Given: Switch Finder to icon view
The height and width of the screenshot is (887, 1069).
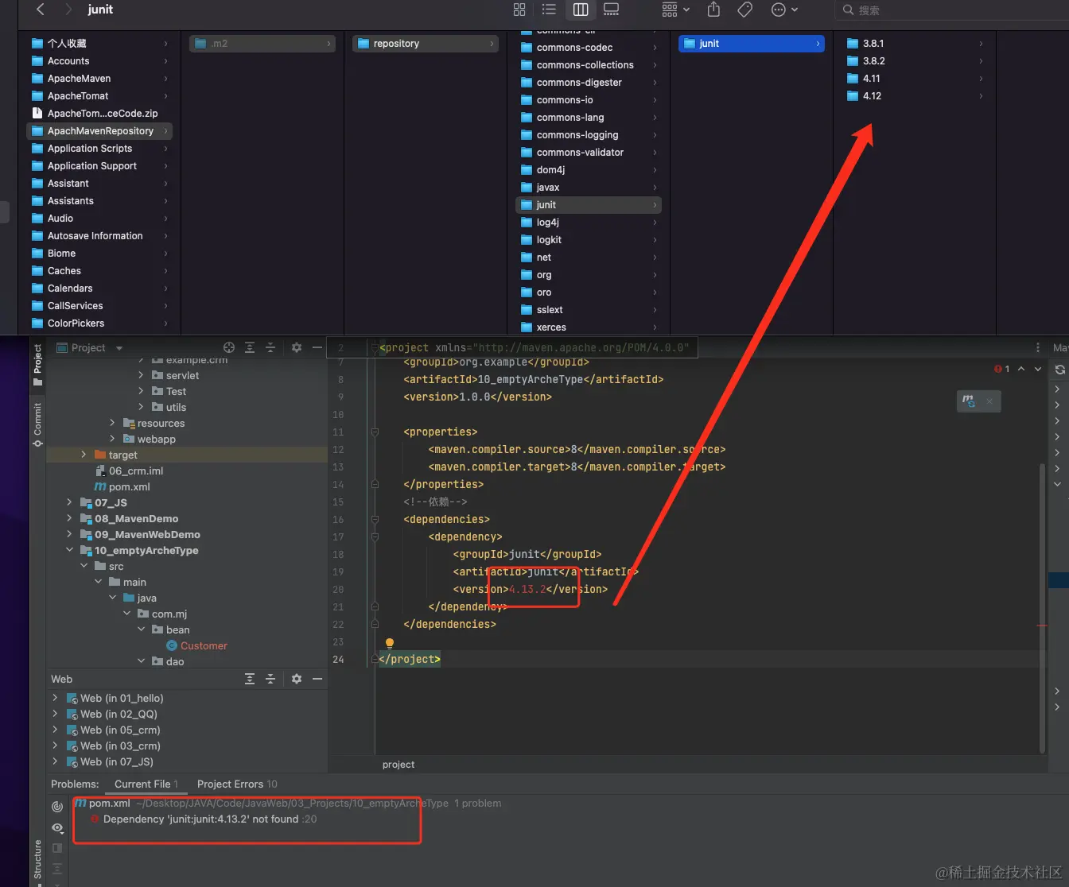Looking at the screenshot, I should pos(519,10).
